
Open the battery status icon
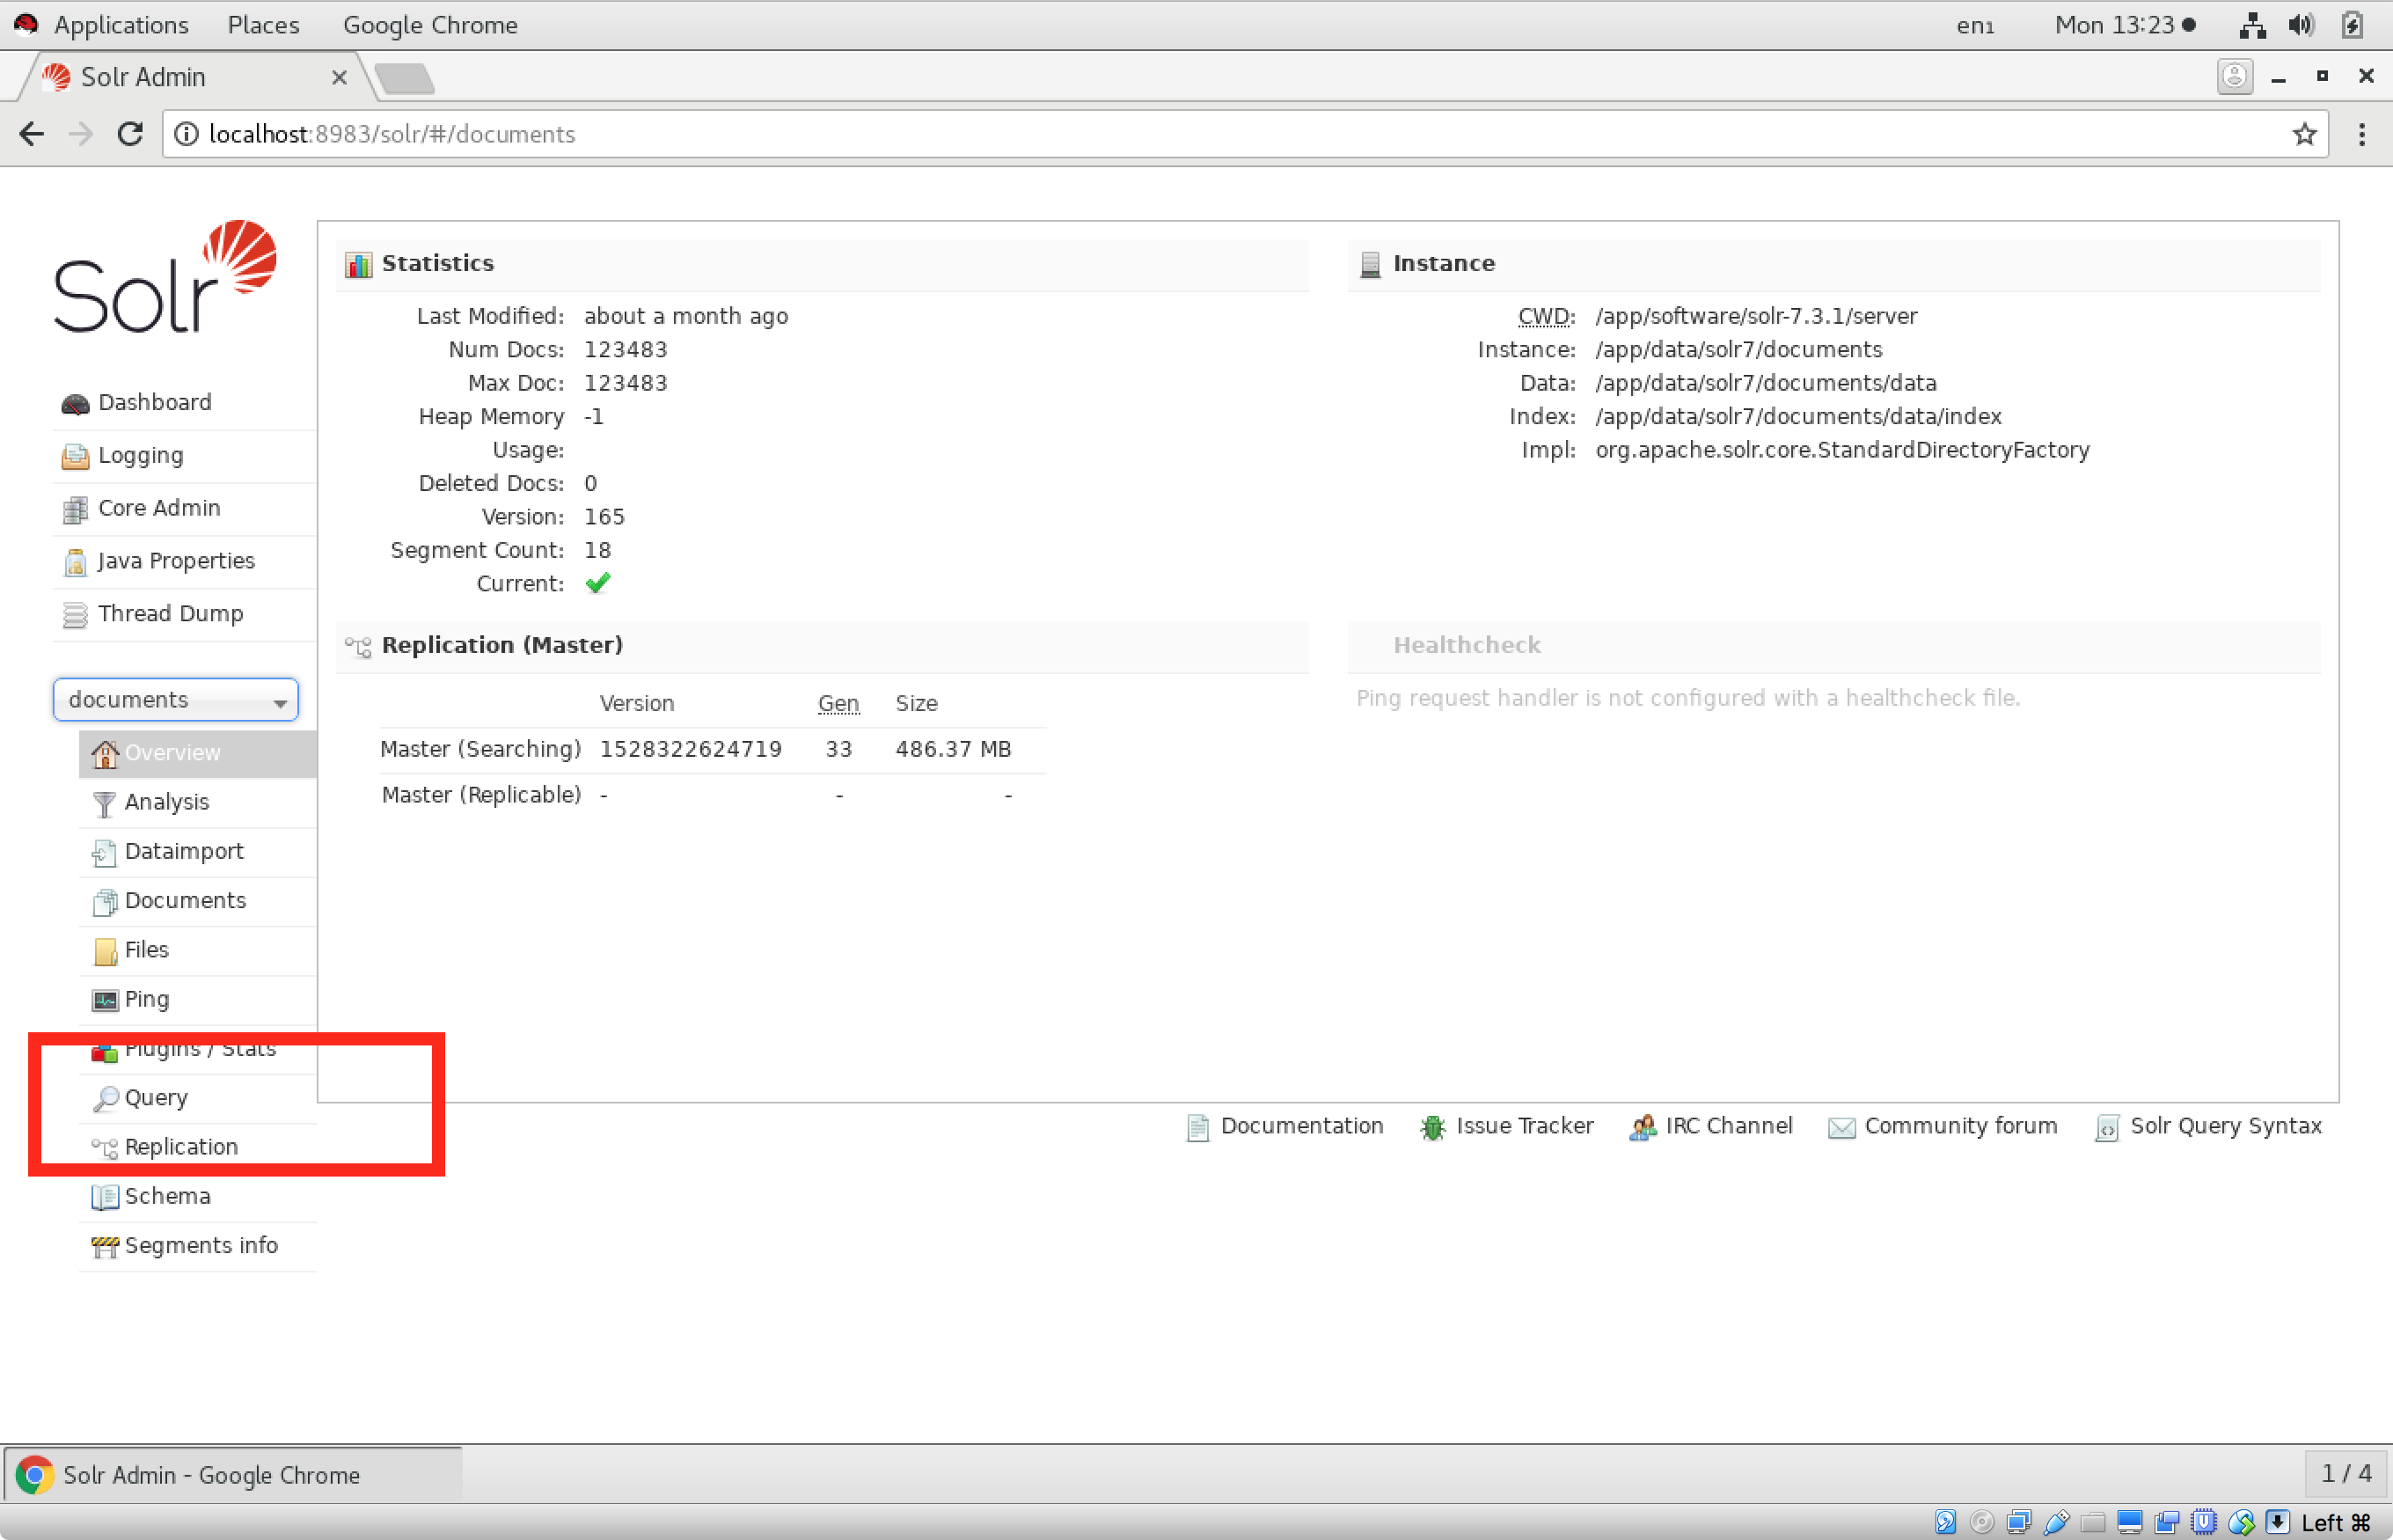click(x=2352, y=25)
